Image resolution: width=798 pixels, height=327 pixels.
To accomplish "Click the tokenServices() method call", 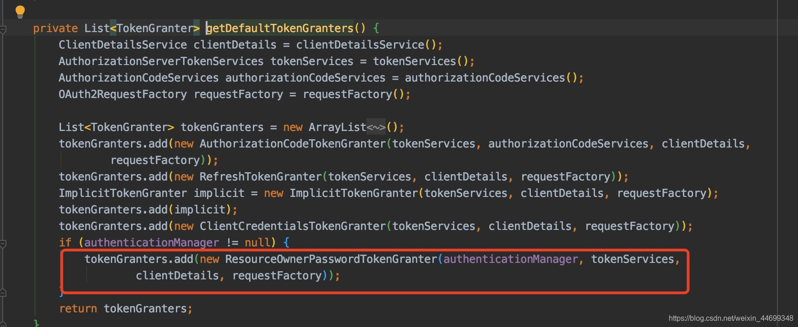I will tap(421, 61).
